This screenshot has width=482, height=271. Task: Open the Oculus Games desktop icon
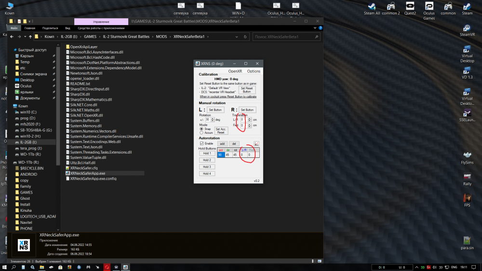click(429, 11)
